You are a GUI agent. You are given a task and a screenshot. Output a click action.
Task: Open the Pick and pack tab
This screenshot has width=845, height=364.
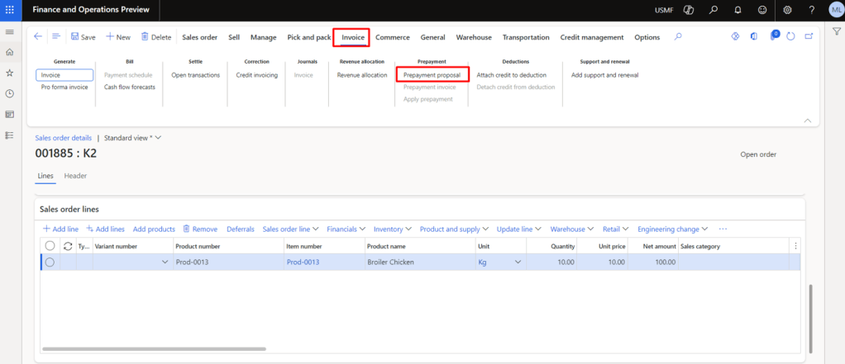308,37
